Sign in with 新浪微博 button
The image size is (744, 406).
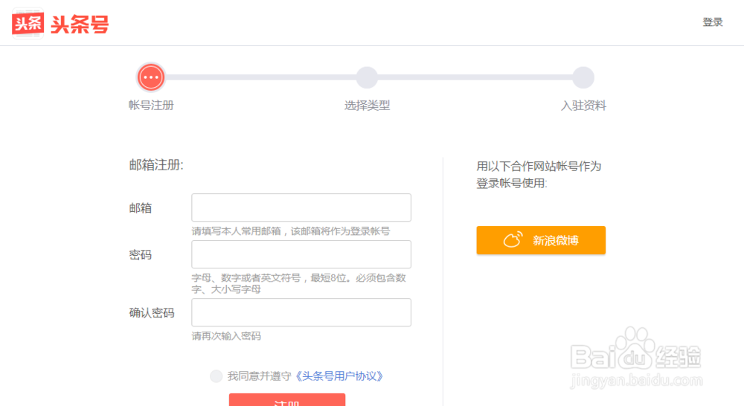tap(541, 240)
